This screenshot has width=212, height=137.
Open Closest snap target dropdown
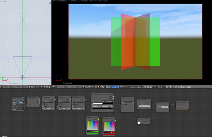point(161,87)
